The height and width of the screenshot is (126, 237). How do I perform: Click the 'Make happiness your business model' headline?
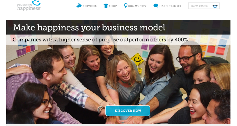[x=89, y=28]
